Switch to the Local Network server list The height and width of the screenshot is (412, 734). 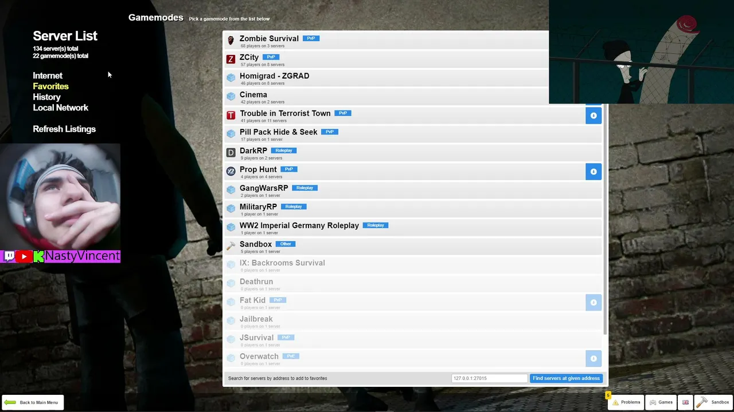(x=60, y=108)
